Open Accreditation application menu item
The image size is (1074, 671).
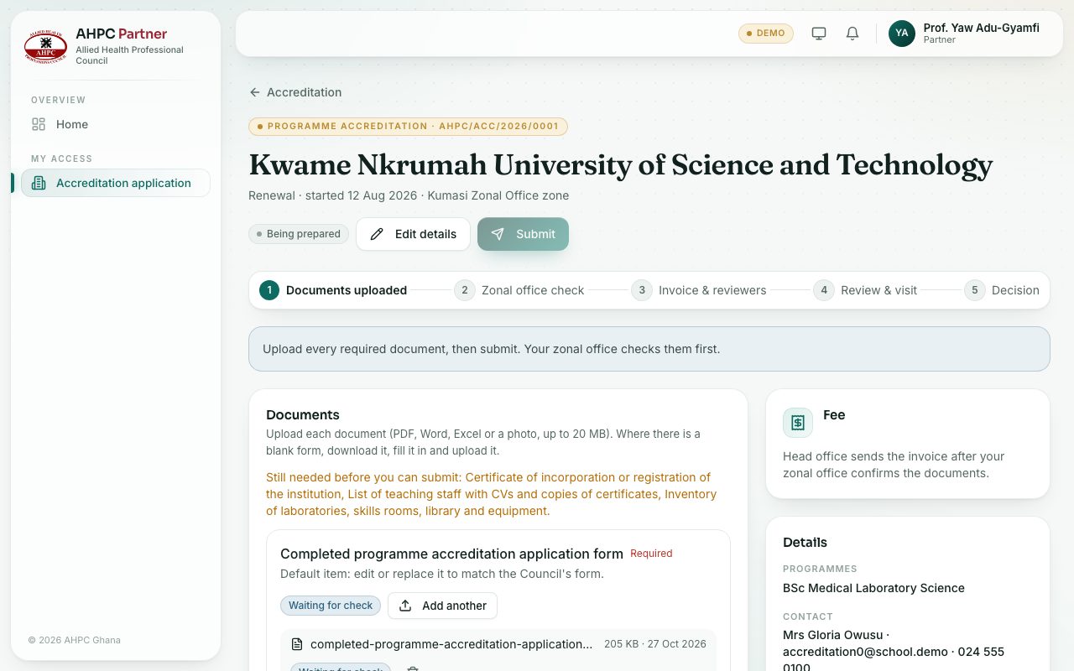coord(115,183)
